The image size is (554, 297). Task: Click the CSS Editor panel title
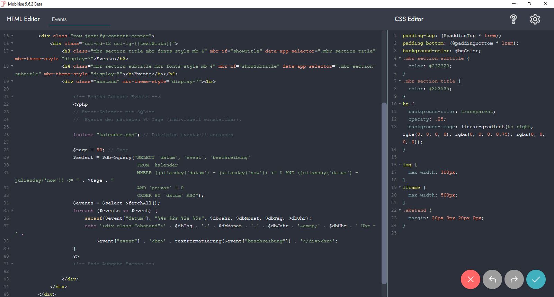point(409,19)
